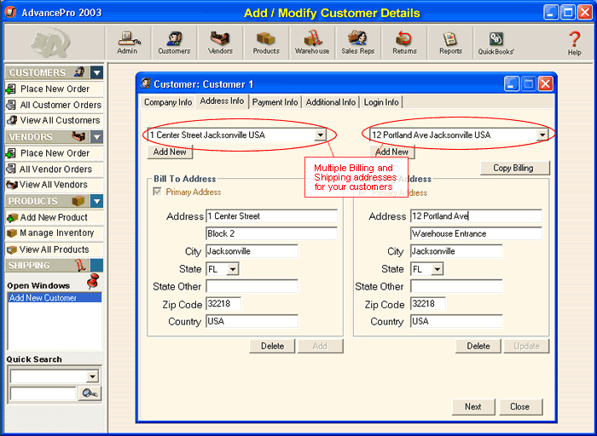Open View All Products in sidebar
This screenshot has height=436, width=597.
coord(54,250)
